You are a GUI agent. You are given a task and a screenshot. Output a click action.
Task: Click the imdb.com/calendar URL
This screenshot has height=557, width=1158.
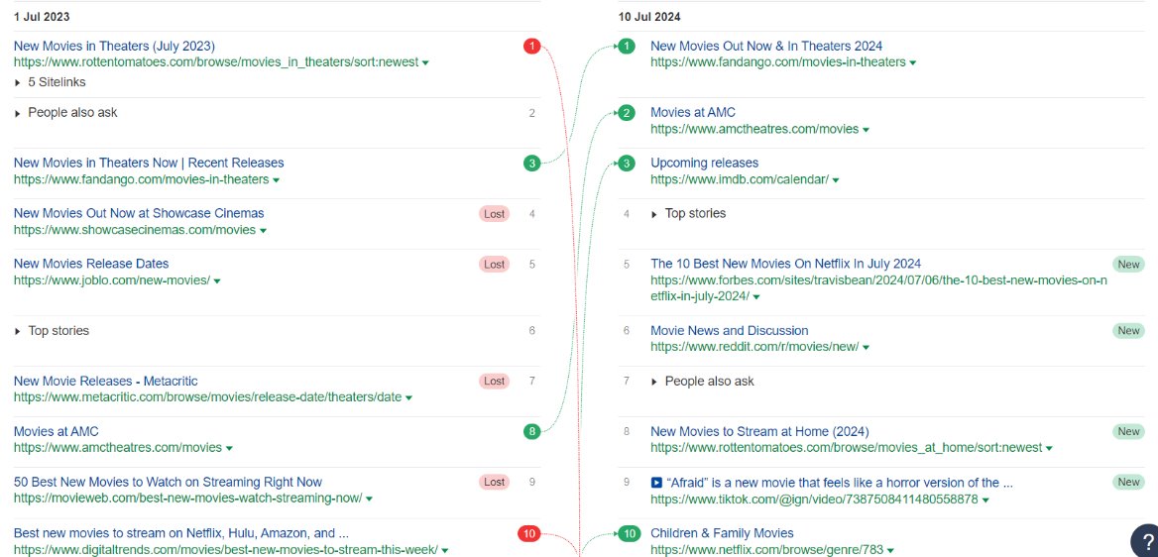pyautogui.click(x=740, y=179)
